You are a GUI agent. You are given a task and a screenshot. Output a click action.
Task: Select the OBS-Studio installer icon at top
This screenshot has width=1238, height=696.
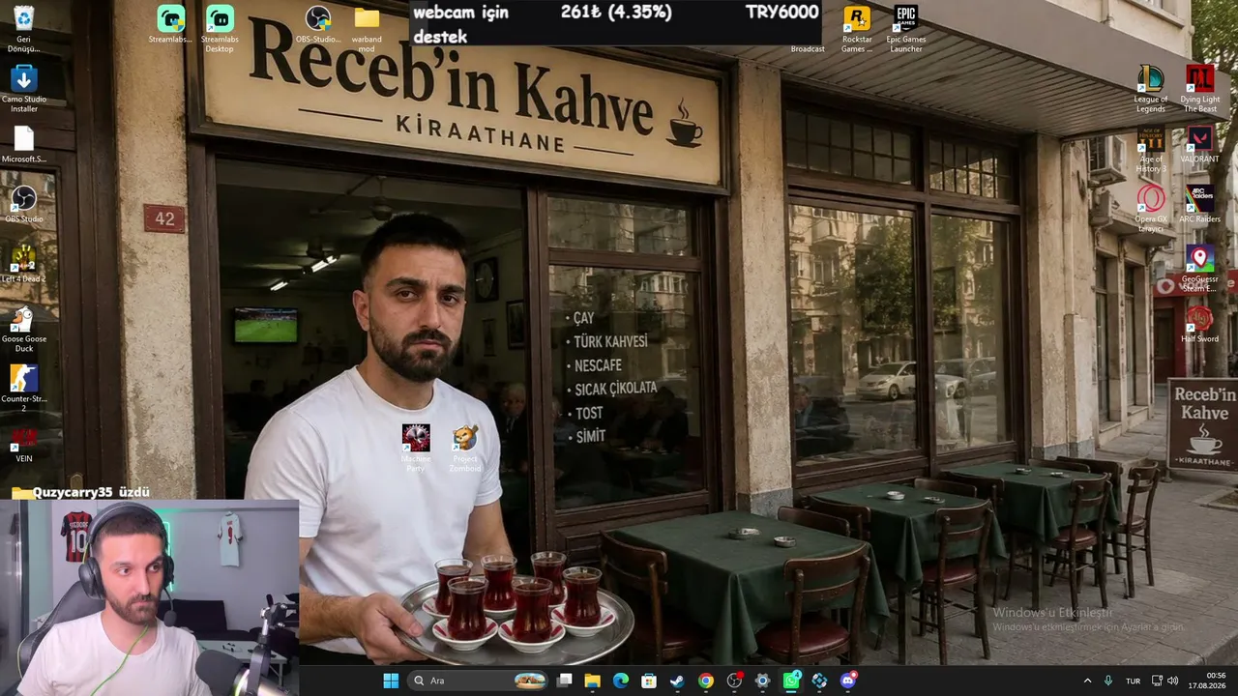point(318,25)
